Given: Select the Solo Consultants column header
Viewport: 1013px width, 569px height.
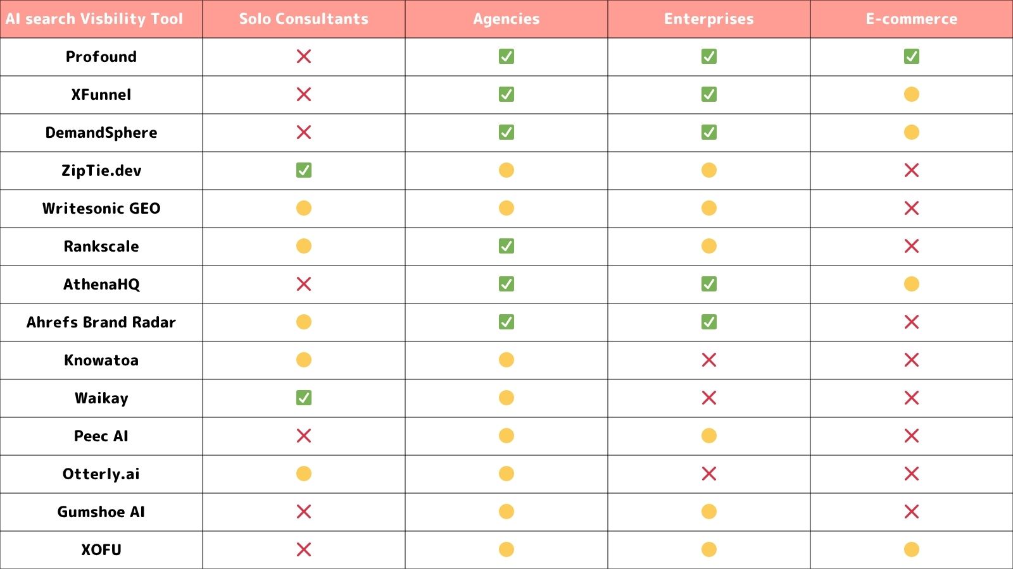Looking at the screenshot, I should [x=304, y=19].
